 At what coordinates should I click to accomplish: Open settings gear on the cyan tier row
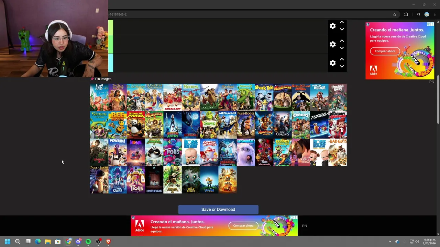332,63
